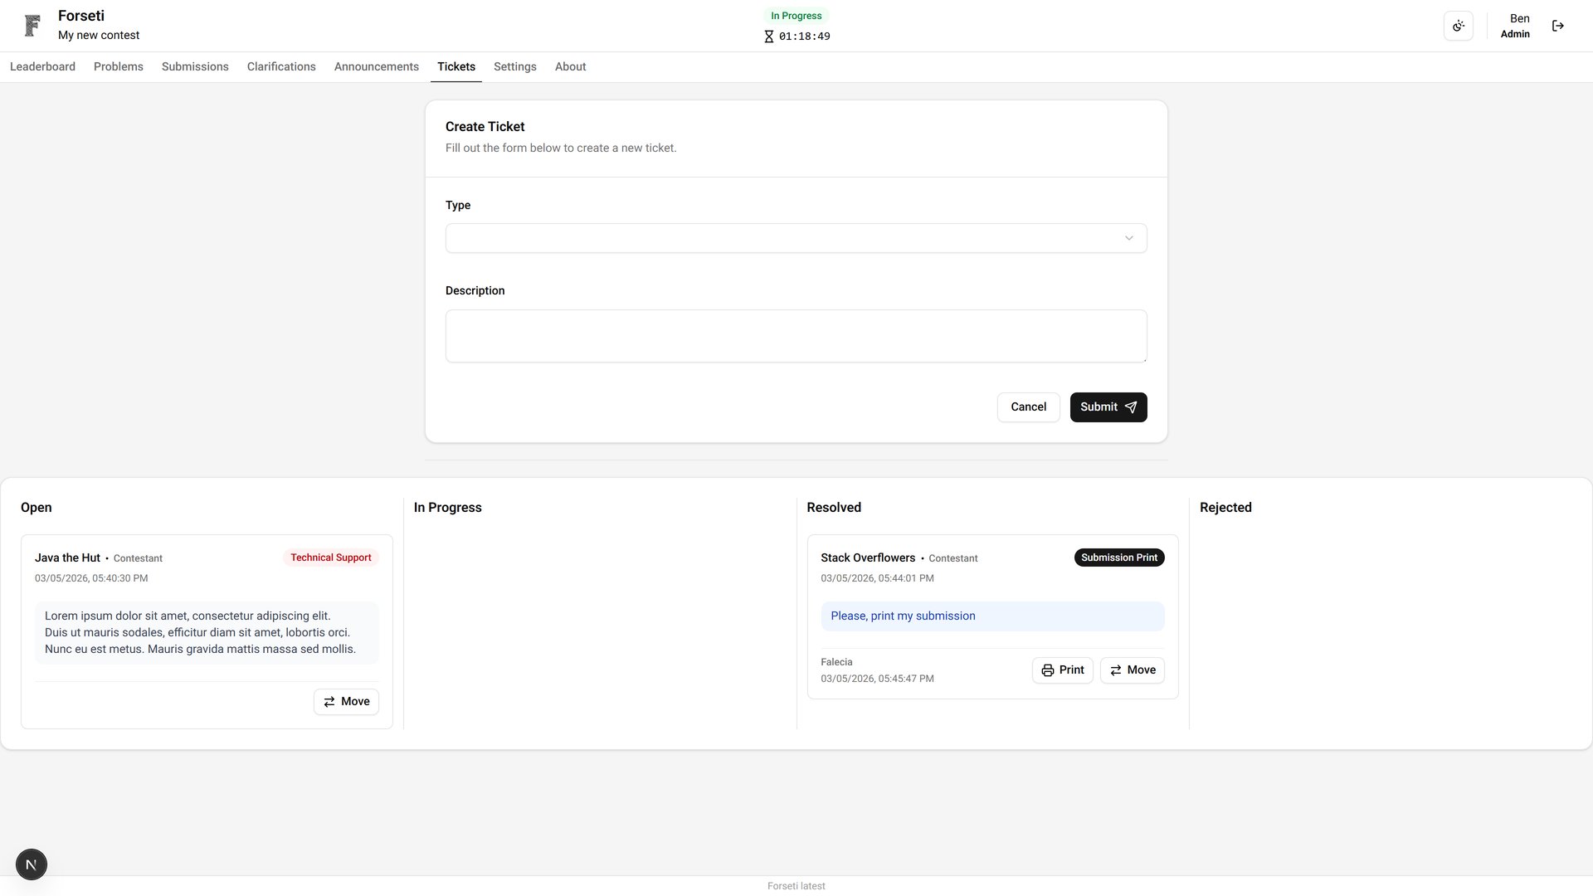Click the hourglass timer icon in the header

coord(767,37)
